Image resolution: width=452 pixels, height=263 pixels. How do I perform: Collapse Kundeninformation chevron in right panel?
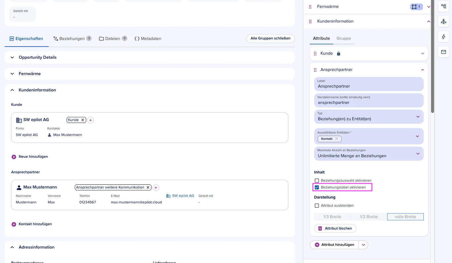click(x=429, y=21)
